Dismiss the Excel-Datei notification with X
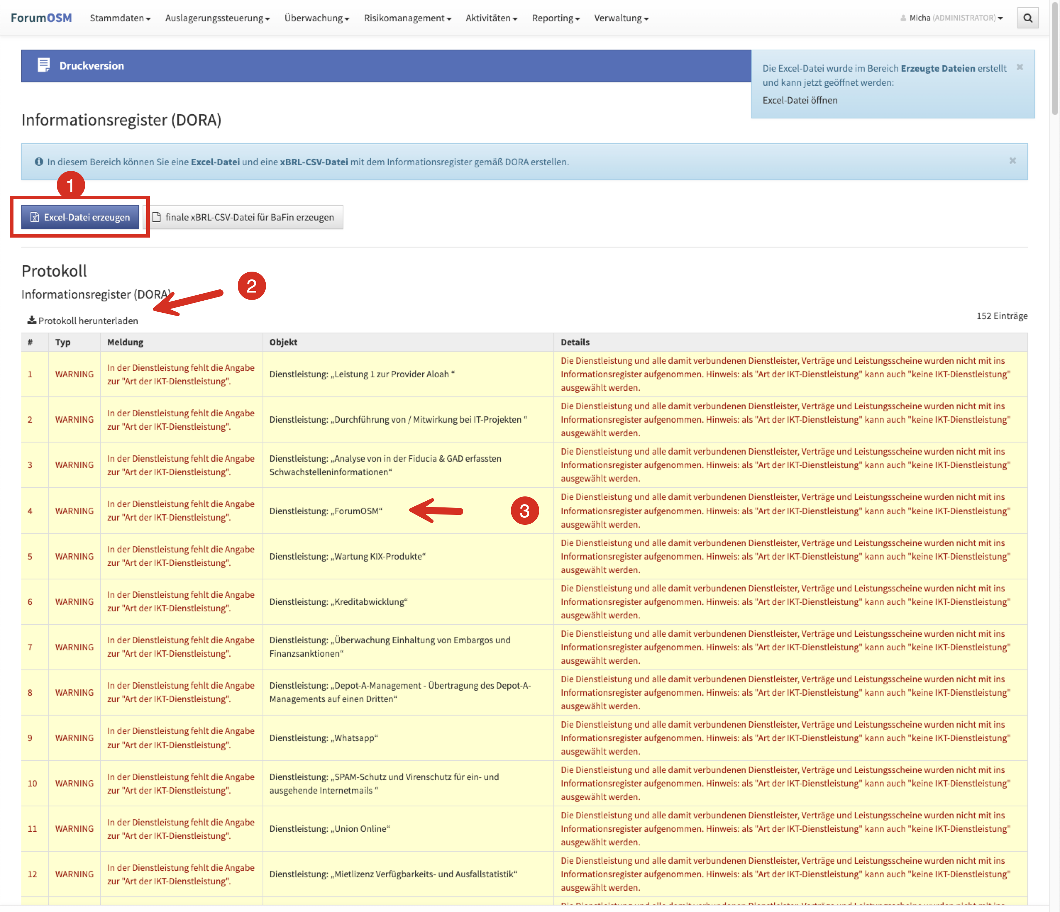 coord(1020,67)
